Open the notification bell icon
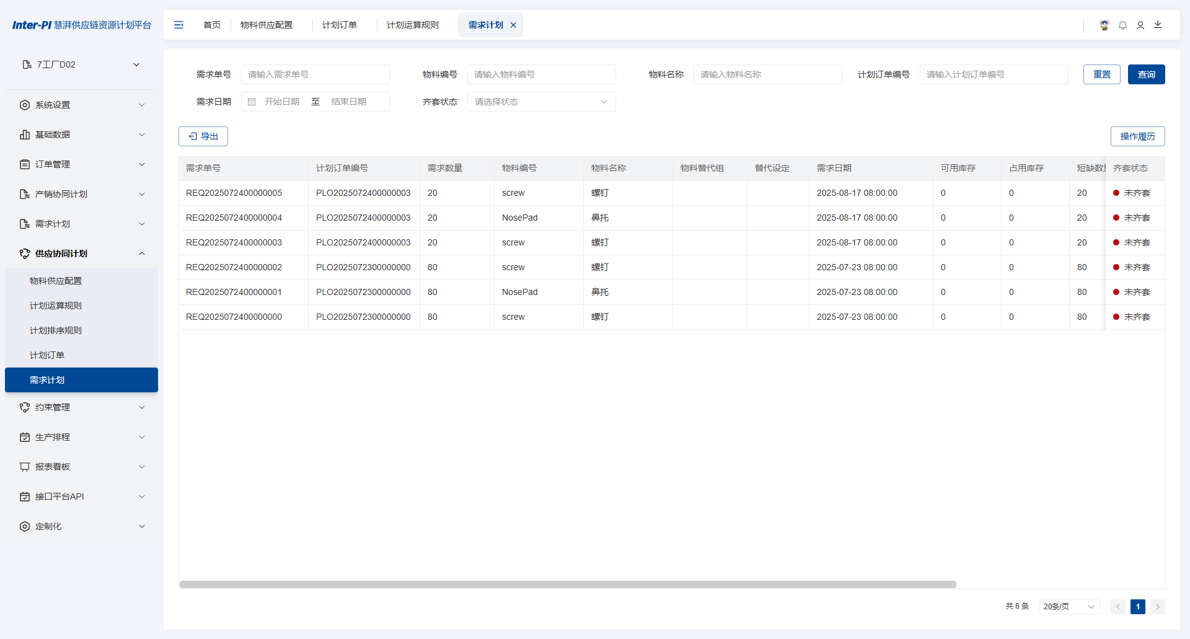 (1122, 25)
